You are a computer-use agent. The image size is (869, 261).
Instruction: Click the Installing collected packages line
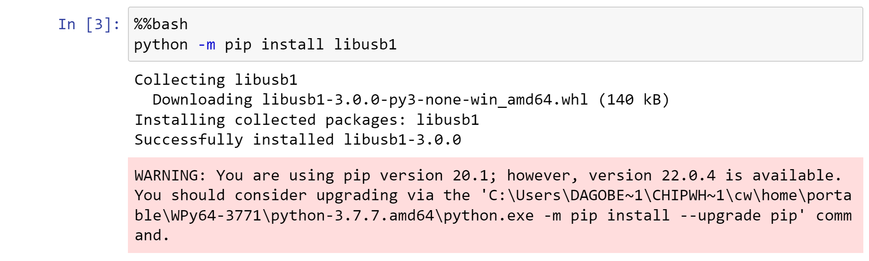[307, 120]
